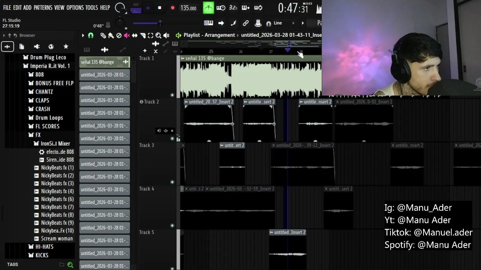Click the metronome button in the top toolbar
The width and height of the screenshot is (481, 270).
208,8
